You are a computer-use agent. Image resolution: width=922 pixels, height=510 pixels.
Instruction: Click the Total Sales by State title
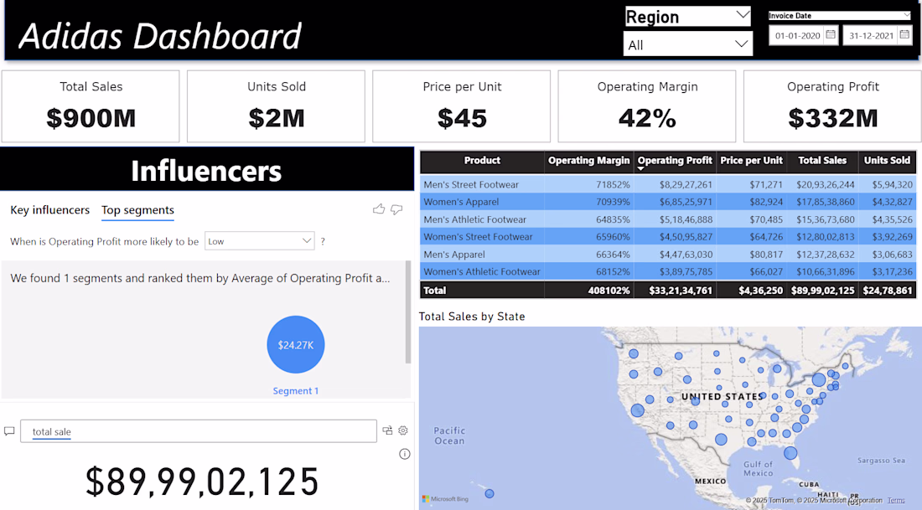click(x=472, y=317)
